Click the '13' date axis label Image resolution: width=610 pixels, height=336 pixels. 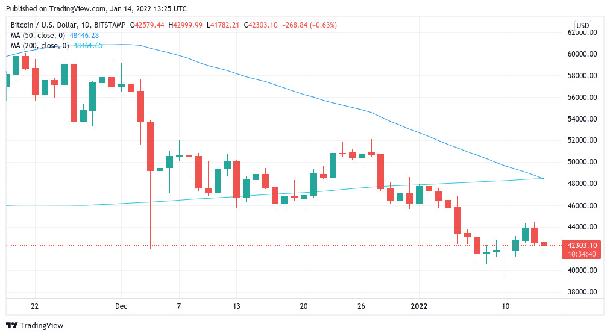pyautogui.click(x=236, y=306)
